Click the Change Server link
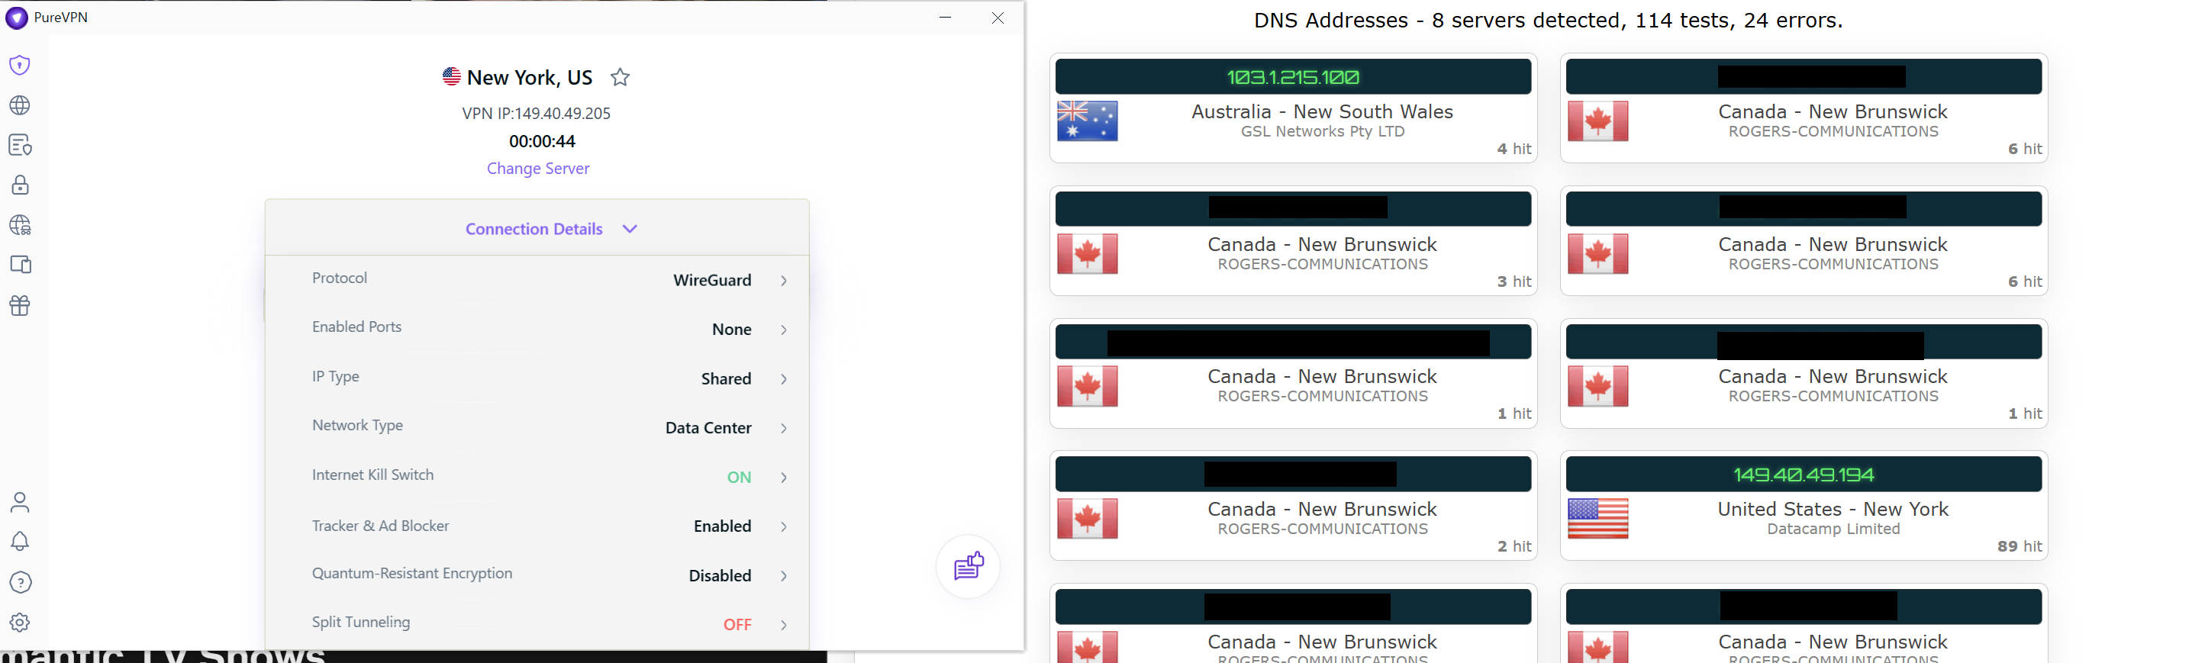 coord(537,169)
